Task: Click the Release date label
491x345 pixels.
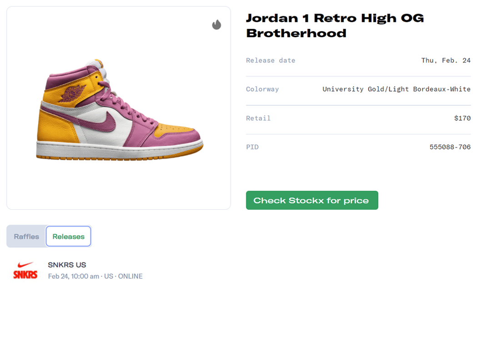Action: (271, 60)
